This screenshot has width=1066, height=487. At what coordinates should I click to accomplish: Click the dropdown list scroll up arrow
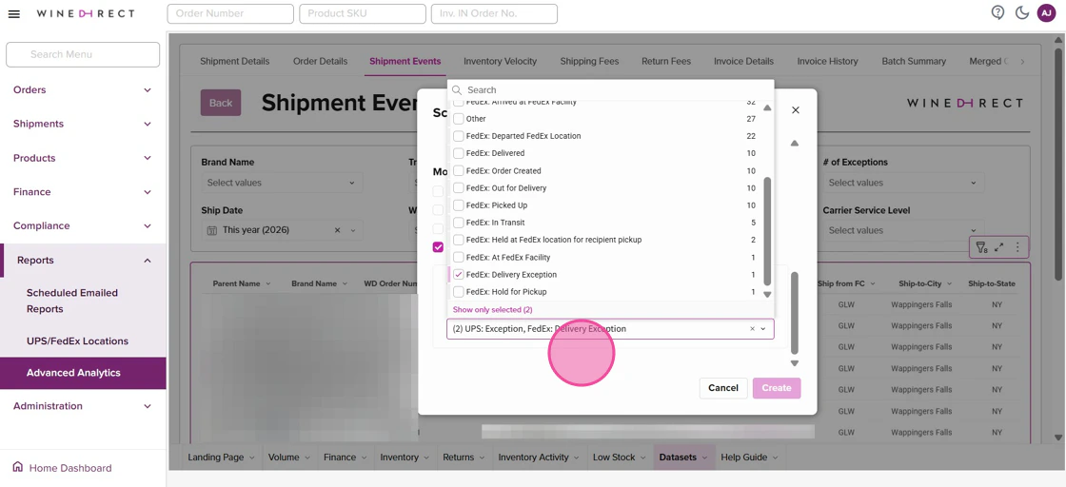767,108
